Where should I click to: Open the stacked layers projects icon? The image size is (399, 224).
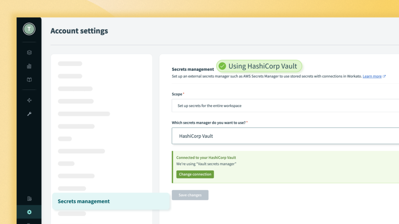29,52
